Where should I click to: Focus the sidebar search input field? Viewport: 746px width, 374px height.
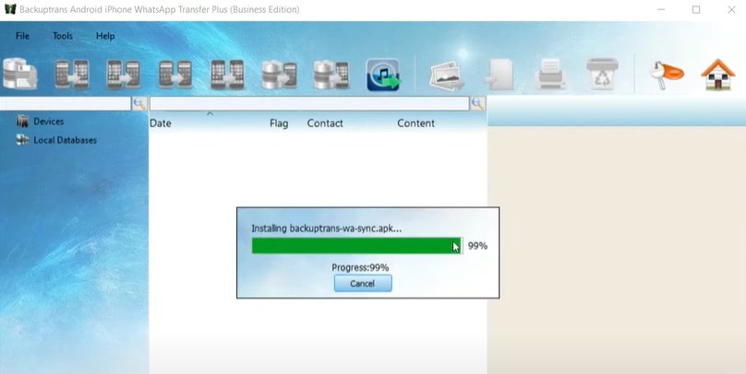pos(66,103)
